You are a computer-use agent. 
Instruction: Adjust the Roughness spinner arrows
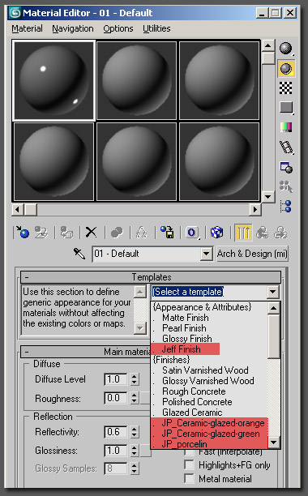tap(135, 398)
